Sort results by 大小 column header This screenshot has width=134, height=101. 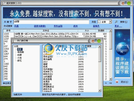point(87,31)
